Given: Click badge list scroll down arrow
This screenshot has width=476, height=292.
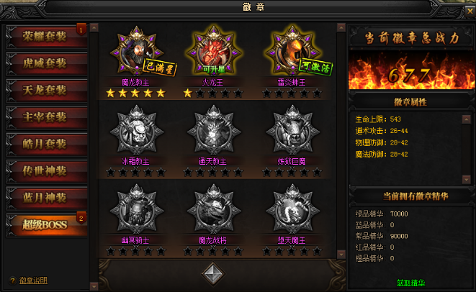Looking at the screenshot, I should [341, 254].
